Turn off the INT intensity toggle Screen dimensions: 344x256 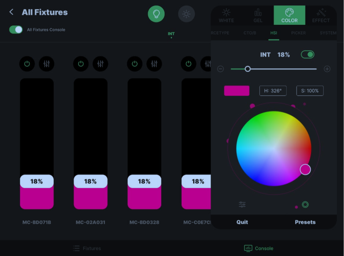tap(307, 54)
